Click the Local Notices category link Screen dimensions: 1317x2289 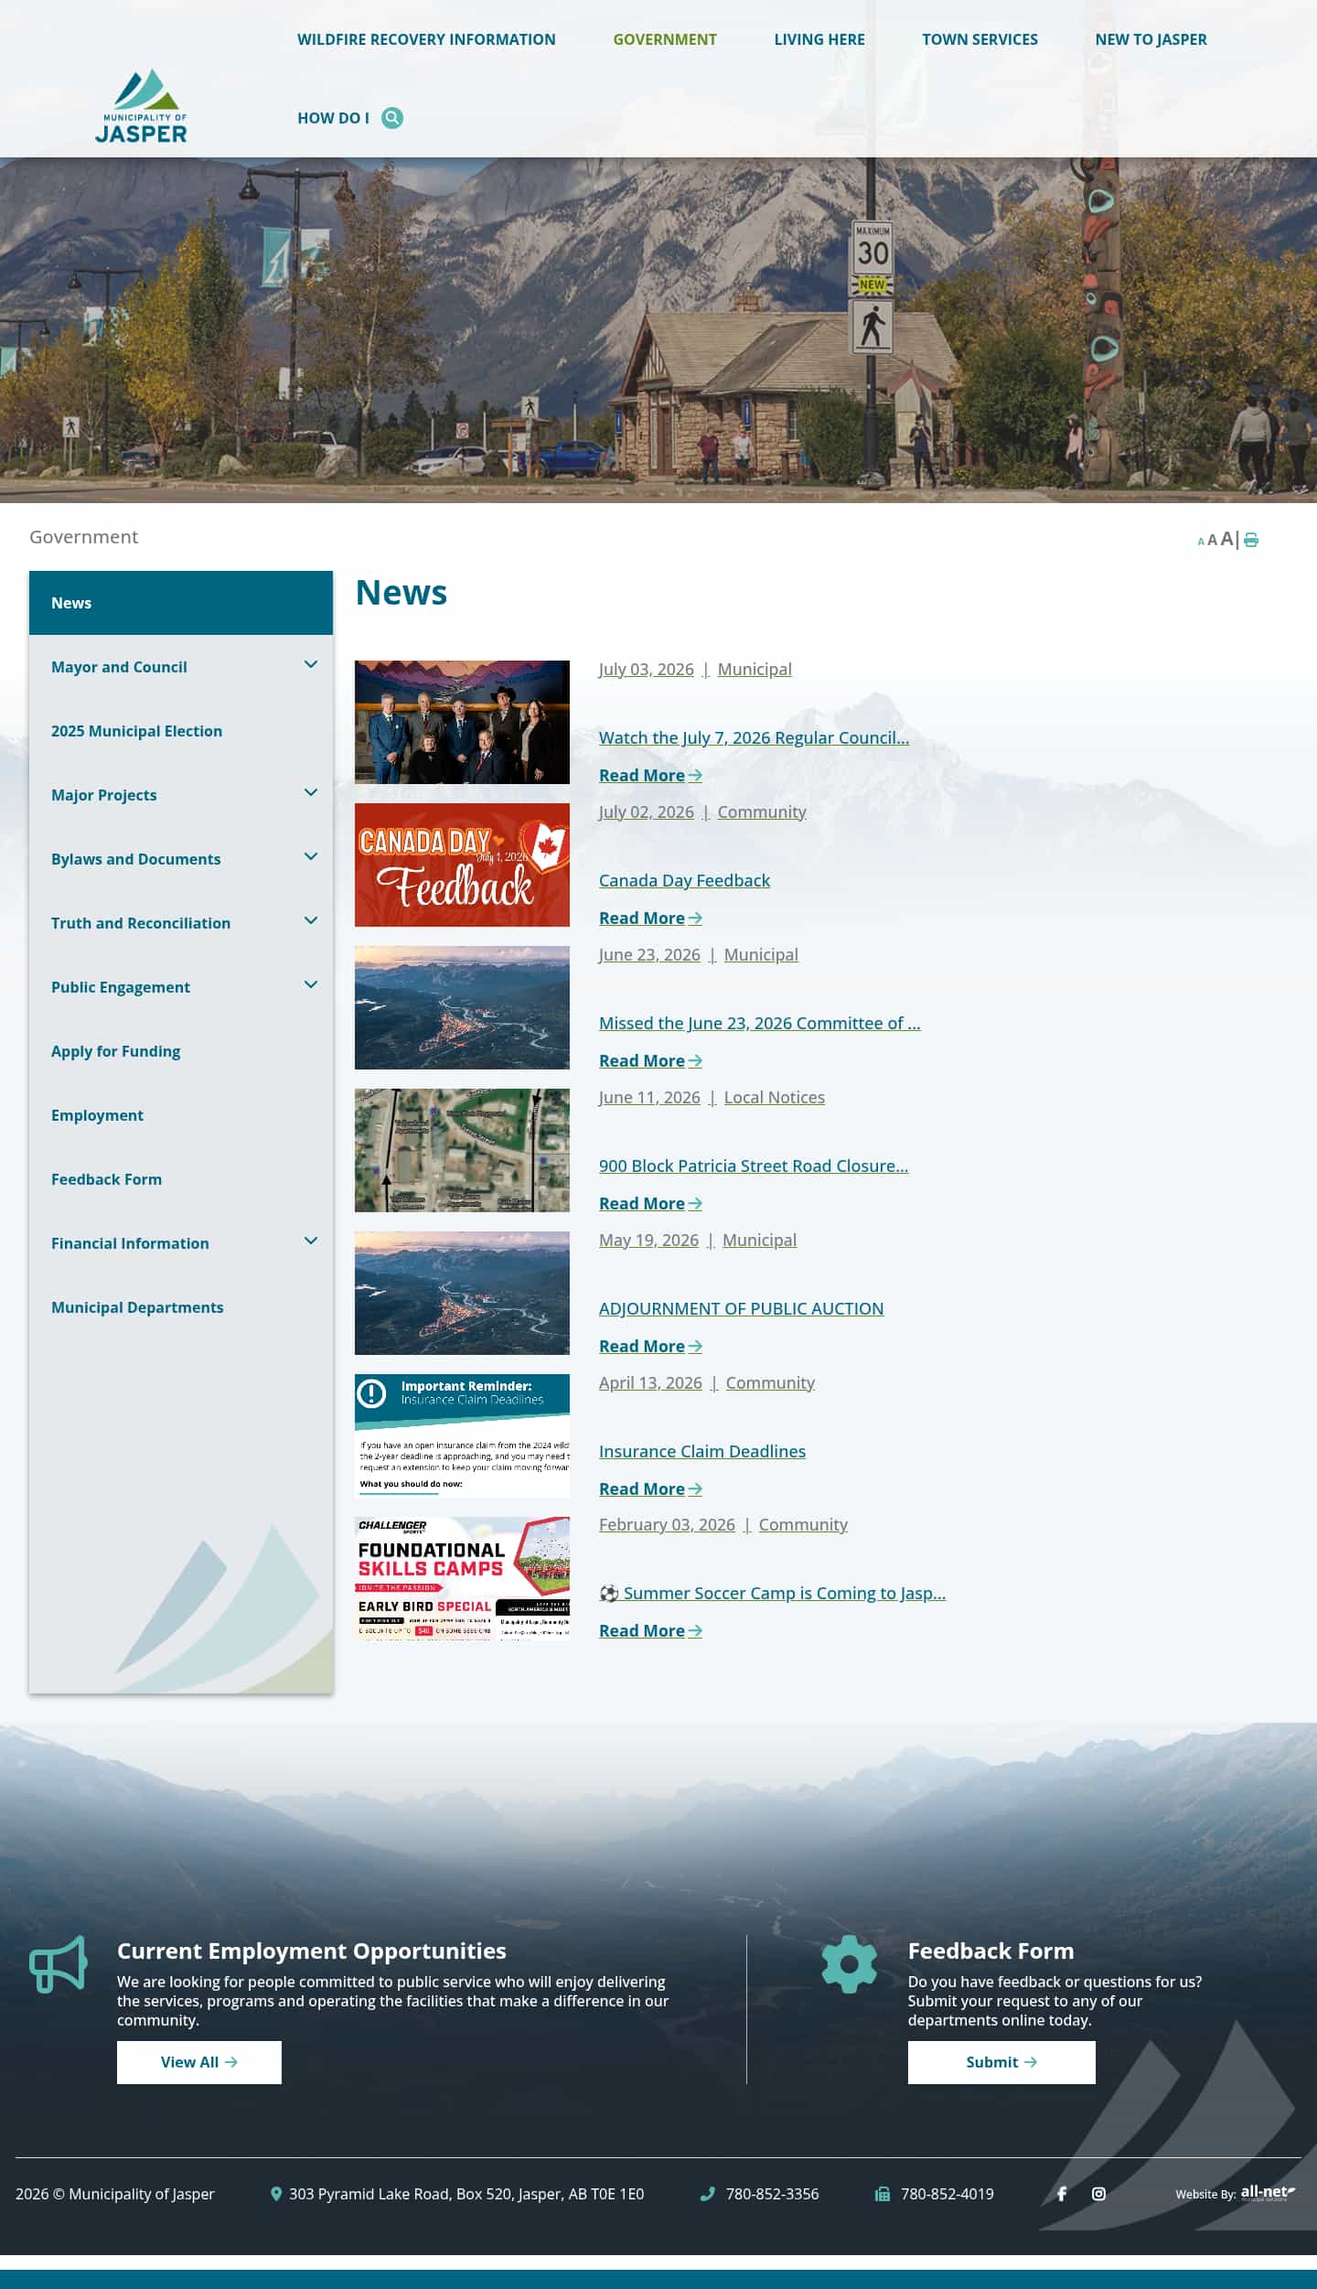[x=774, y=1098]
